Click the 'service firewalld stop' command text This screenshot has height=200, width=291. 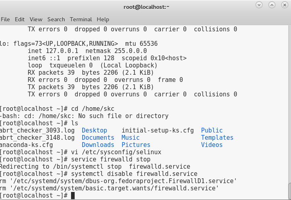111,159
